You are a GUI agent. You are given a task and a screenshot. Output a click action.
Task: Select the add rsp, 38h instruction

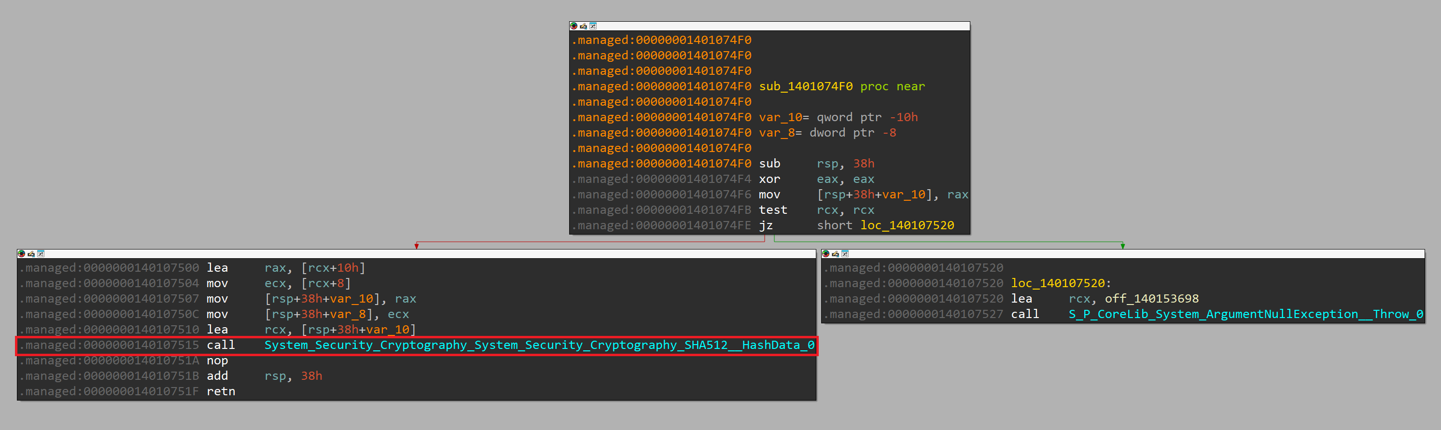(x=265, y=376)
